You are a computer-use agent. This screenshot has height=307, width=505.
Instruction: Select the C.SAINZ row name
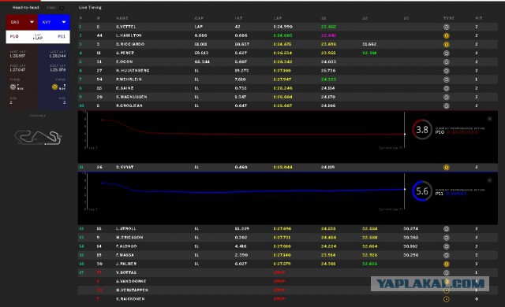coord(125,88)
